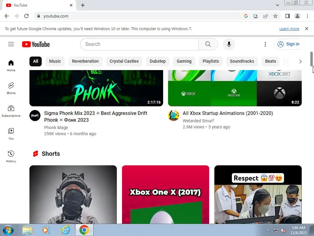The height and width of the screenshot is (236, 314).
Task: Select the Crystal Castles filter chip
Action: pyautogui.click(x=124, y=61)
